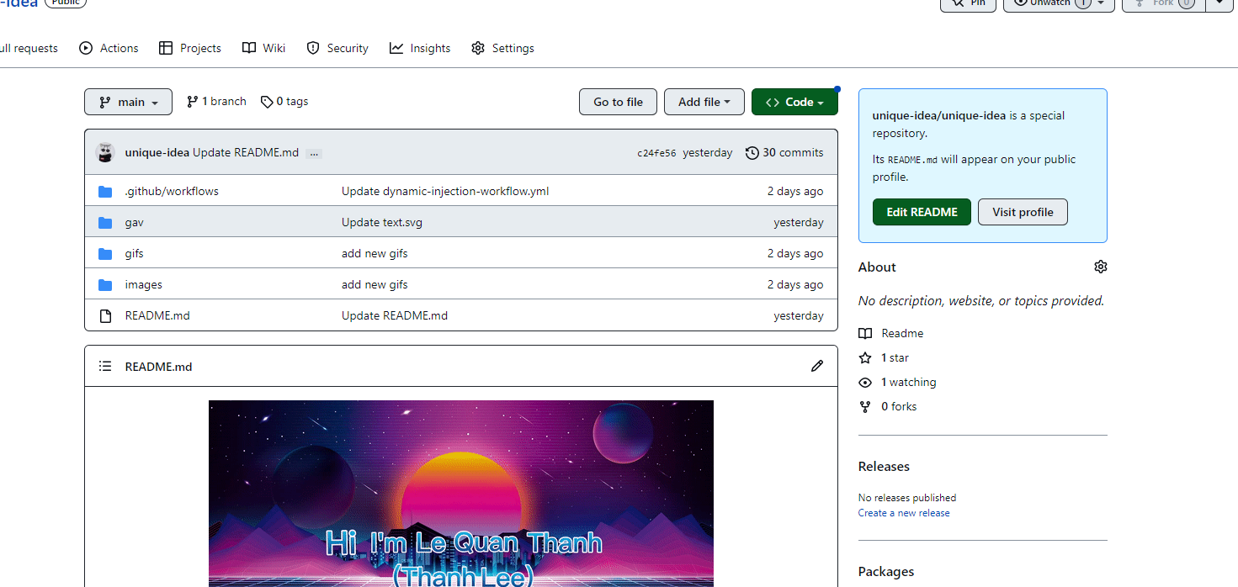This screenshot has width=1238, height=587.
Task: Click the .github/workflows folder icon
Action: (105, 191)
